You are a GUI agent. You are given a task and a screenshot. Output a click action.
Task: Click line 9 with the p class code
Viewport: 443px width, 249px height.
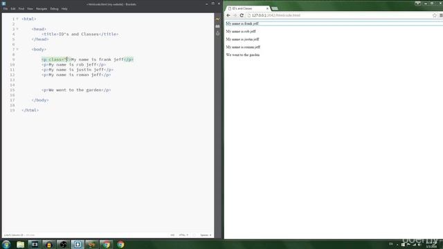tap(87, 59)
